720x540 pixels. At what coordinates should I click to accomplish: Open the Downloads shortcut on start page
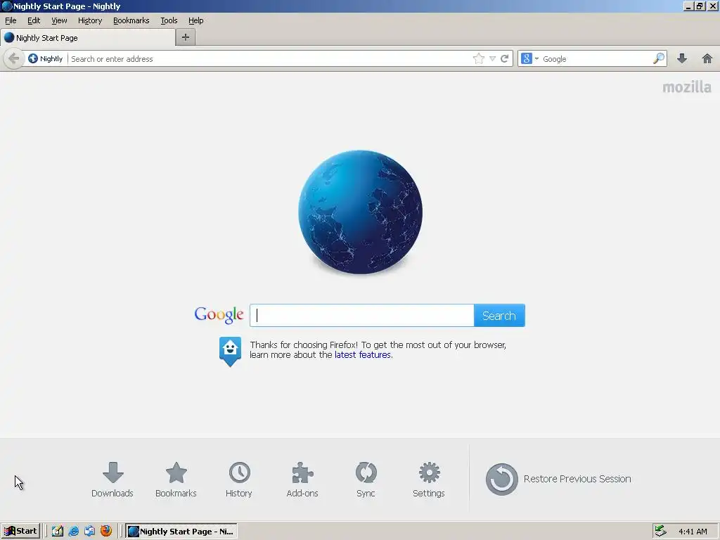click(x=112, y=480)
